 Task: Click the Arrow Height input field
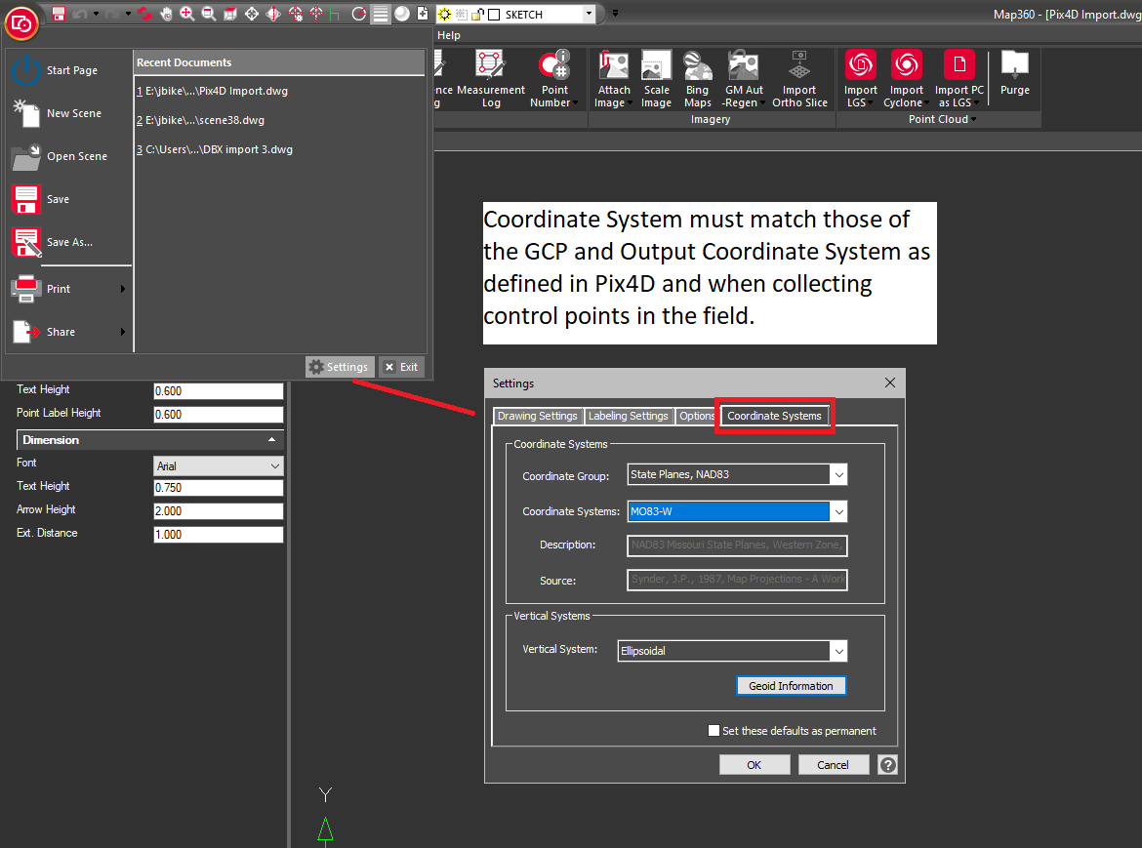pos(218,511)
